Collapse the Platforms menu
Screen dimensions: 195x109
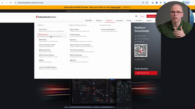point(110,21)
